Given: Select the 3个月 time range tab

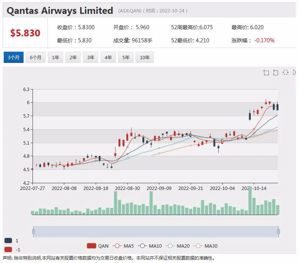Looking at the screenshot, I should 13,57.
